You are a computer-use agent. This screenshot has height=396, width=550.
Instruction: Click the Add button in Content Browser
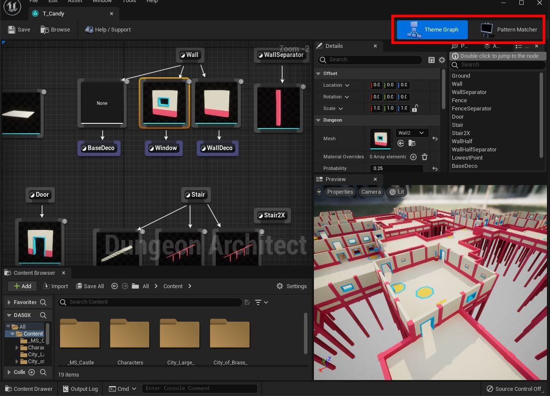(x=22, y=286)
